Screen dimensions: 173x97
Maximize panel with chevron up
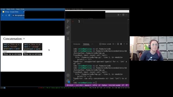[x=124, y=44]
